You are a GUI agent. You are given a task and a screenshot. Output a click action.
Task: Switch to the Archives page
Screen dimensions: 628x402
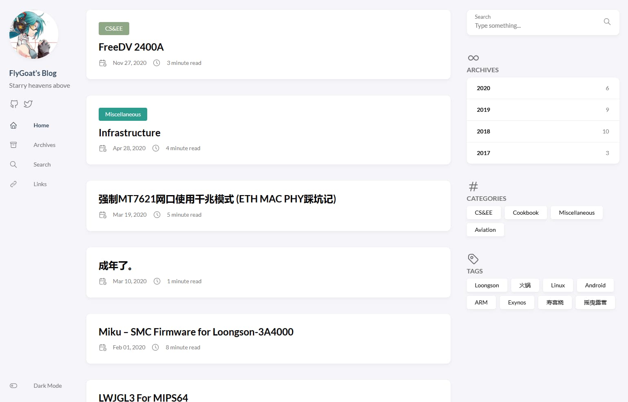(x=44, y=144)
